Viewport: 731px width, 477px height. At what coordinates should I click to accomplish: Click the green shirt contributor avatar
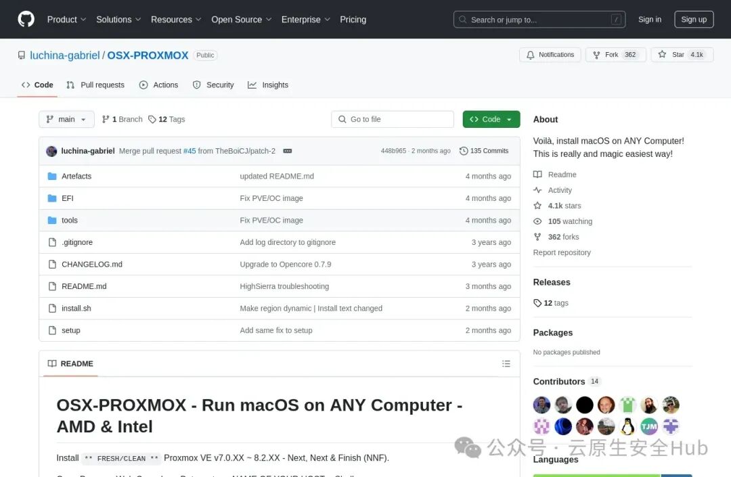[627, 405]
